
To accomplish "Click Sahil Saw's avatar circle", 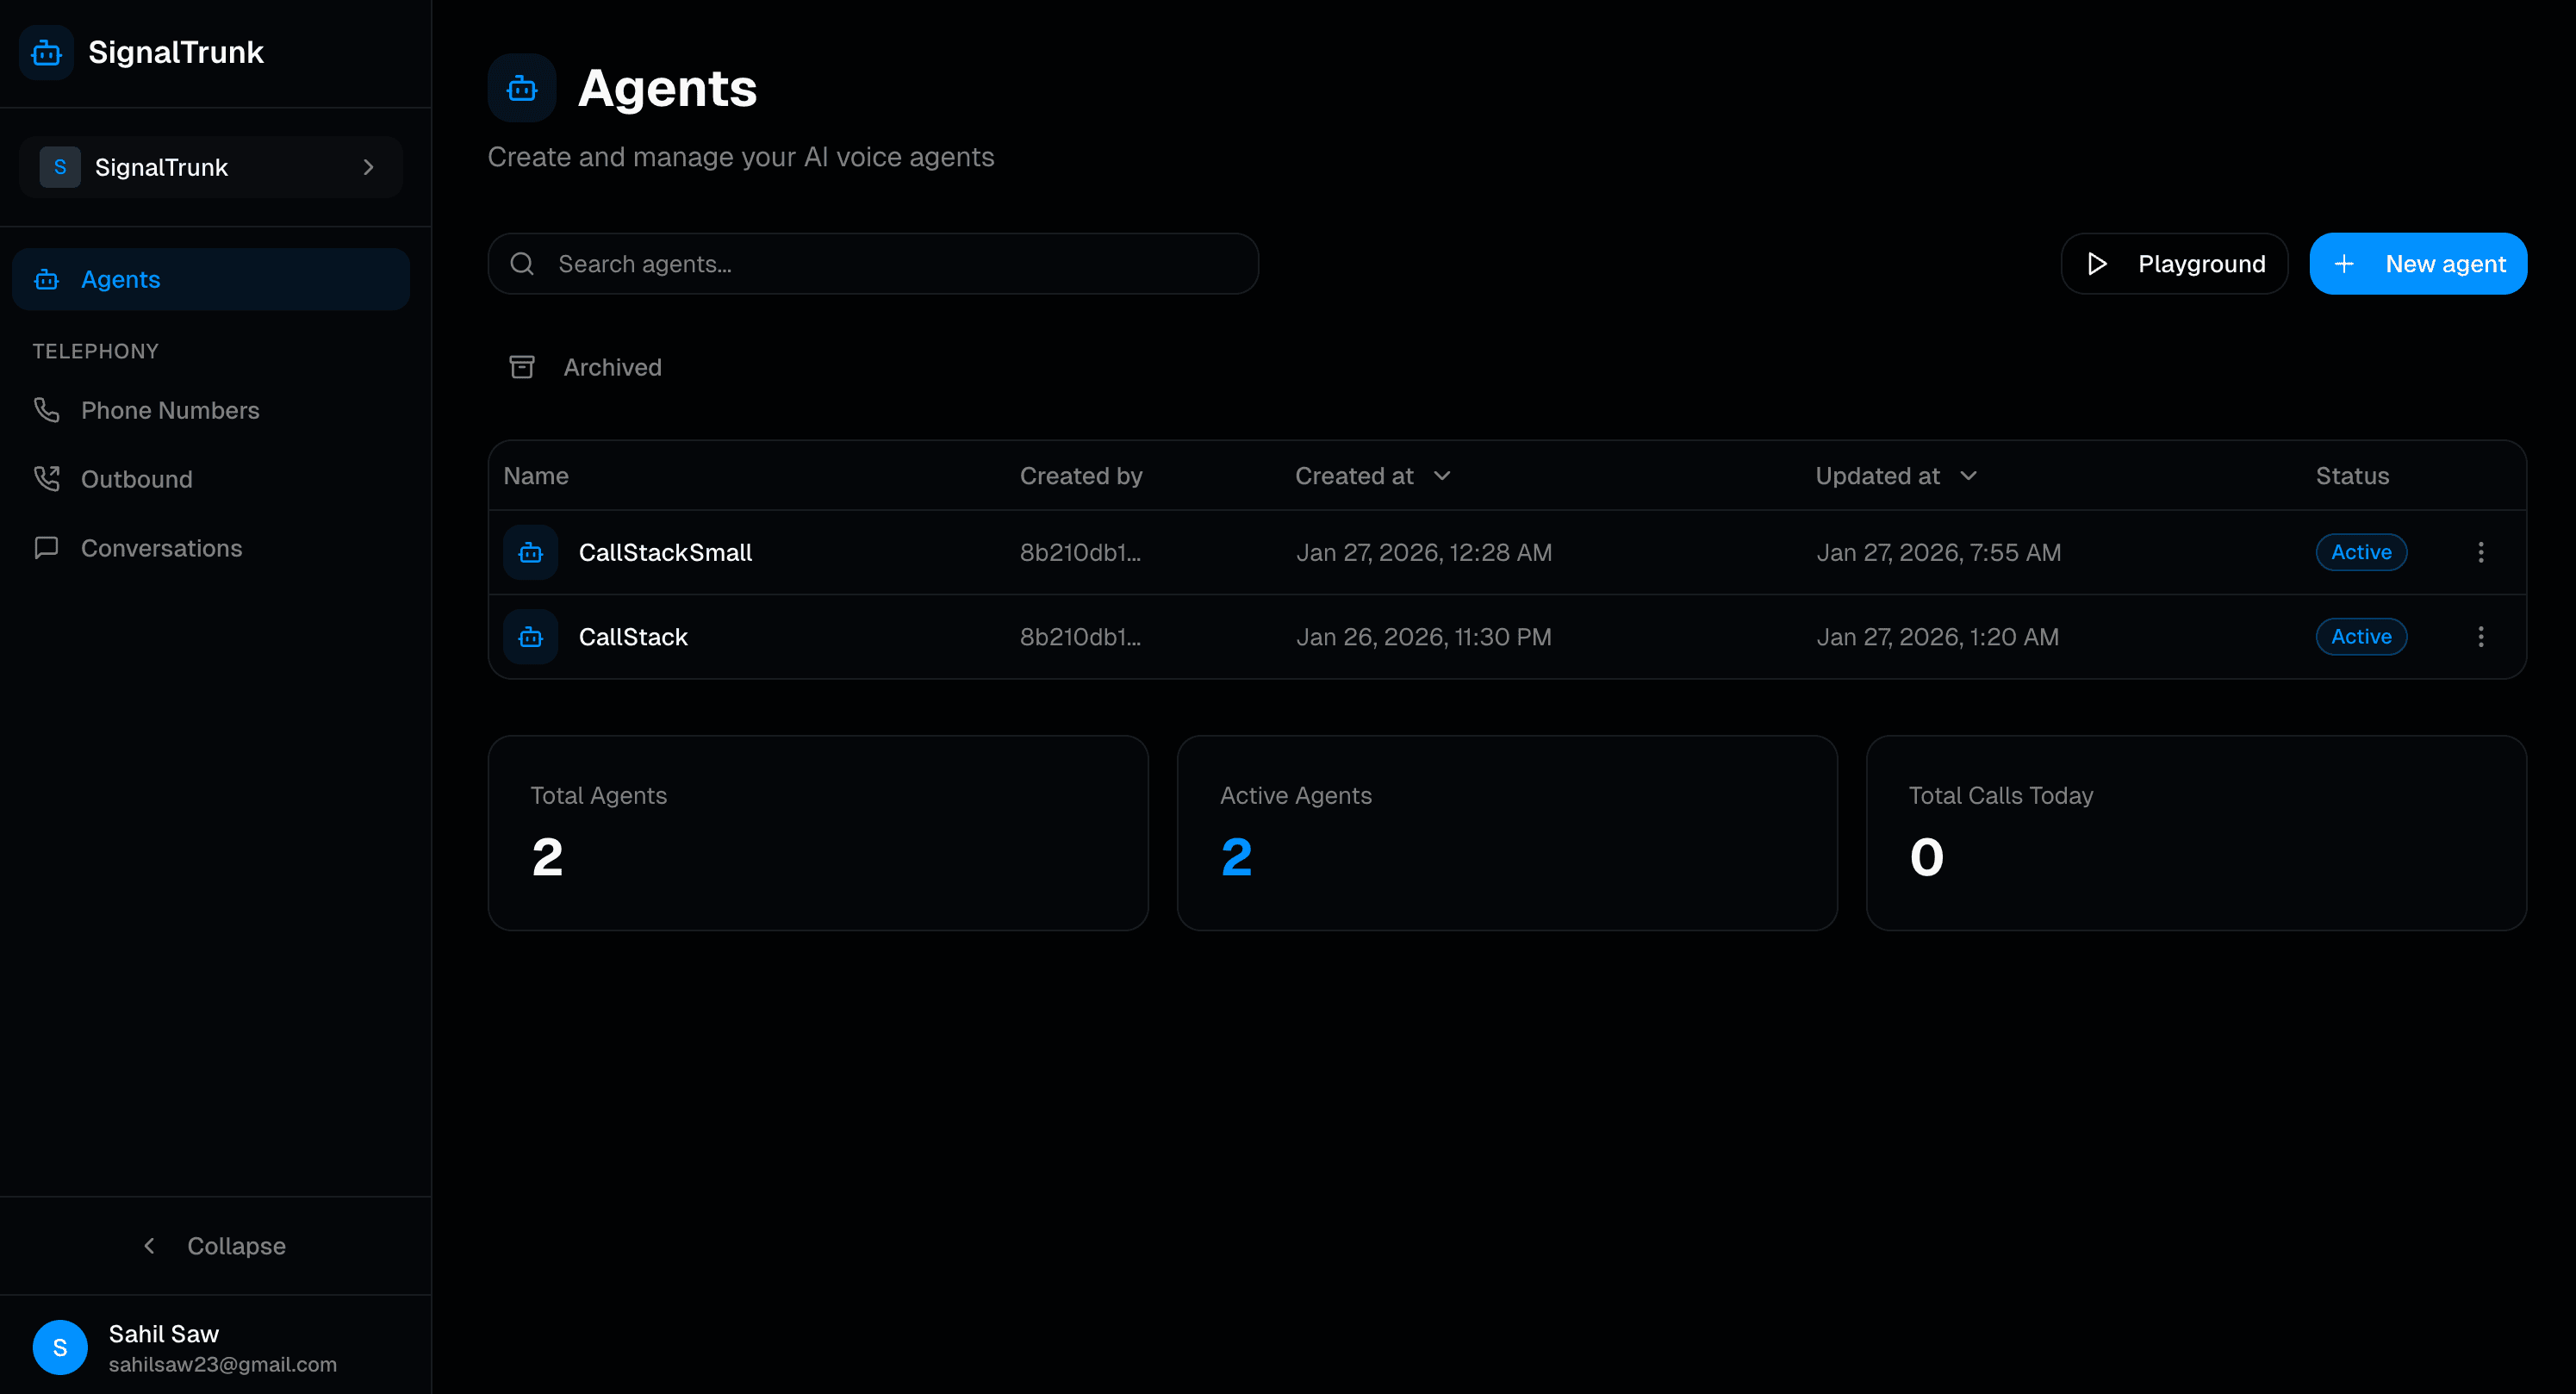I will 59,1347.
